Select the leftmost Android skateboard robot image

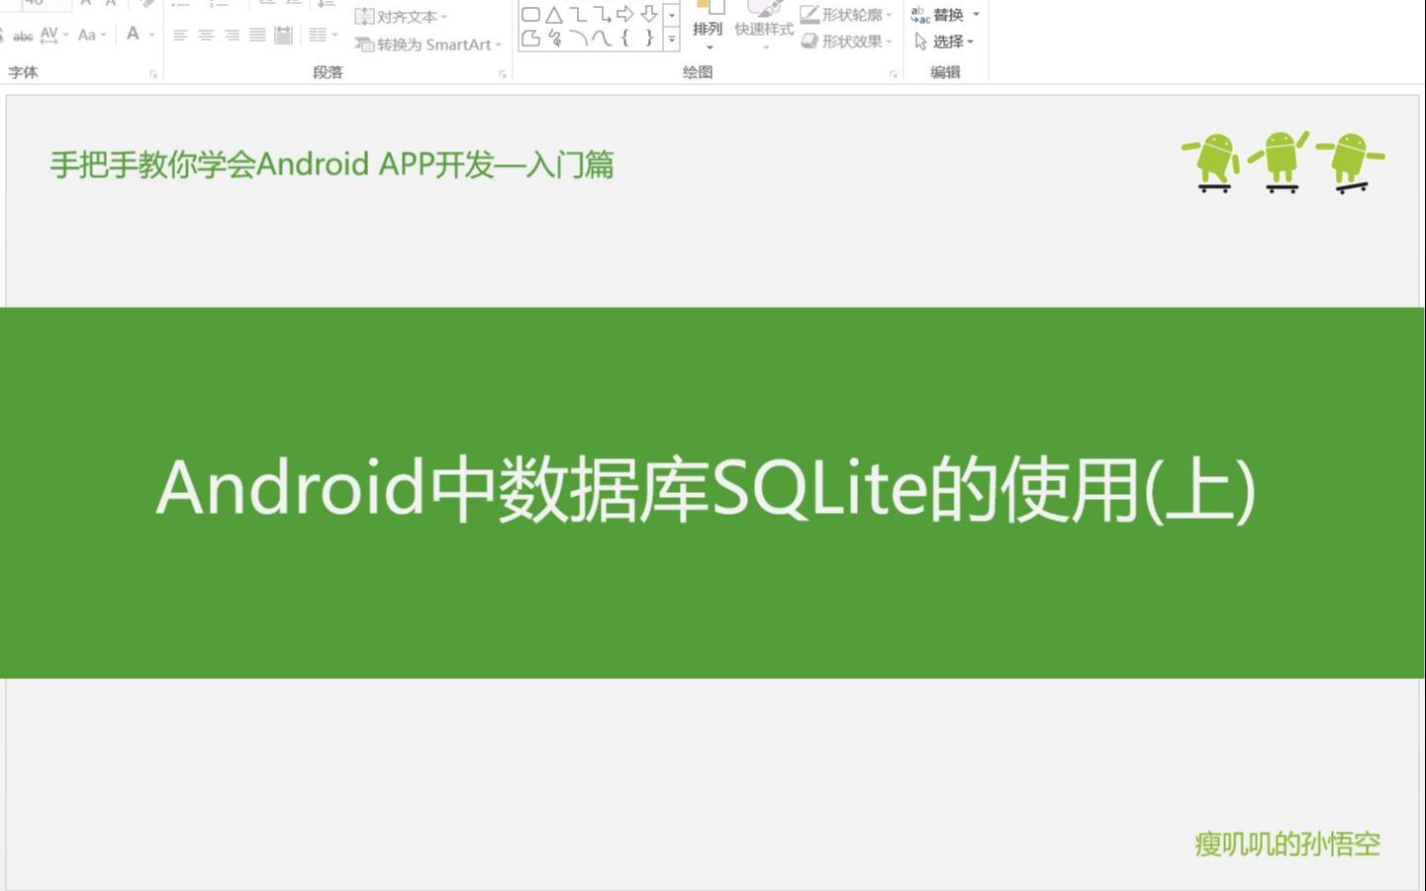[1212, 161]
